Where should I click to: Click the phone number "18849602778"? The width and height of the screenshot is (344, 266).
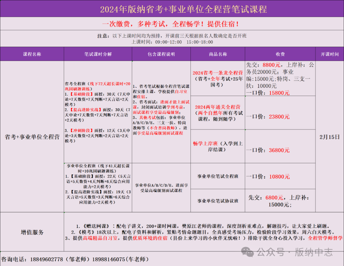coord(47,259)
